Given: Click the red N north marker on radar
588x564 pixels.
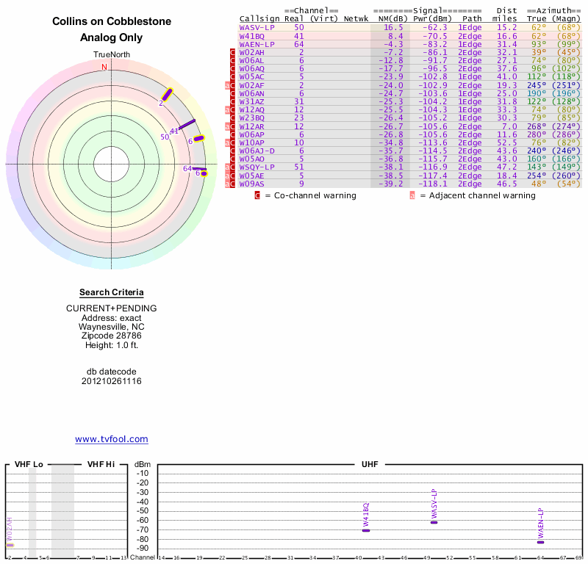Looking at the screenshot, I should pyautogui.click(x=104, y=67).
